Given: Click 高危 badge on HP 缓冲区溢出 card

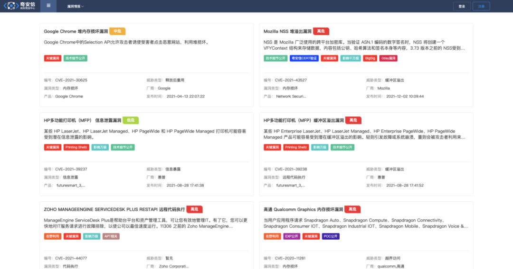Looking at the screenshot, I should [x=353, y=120].
